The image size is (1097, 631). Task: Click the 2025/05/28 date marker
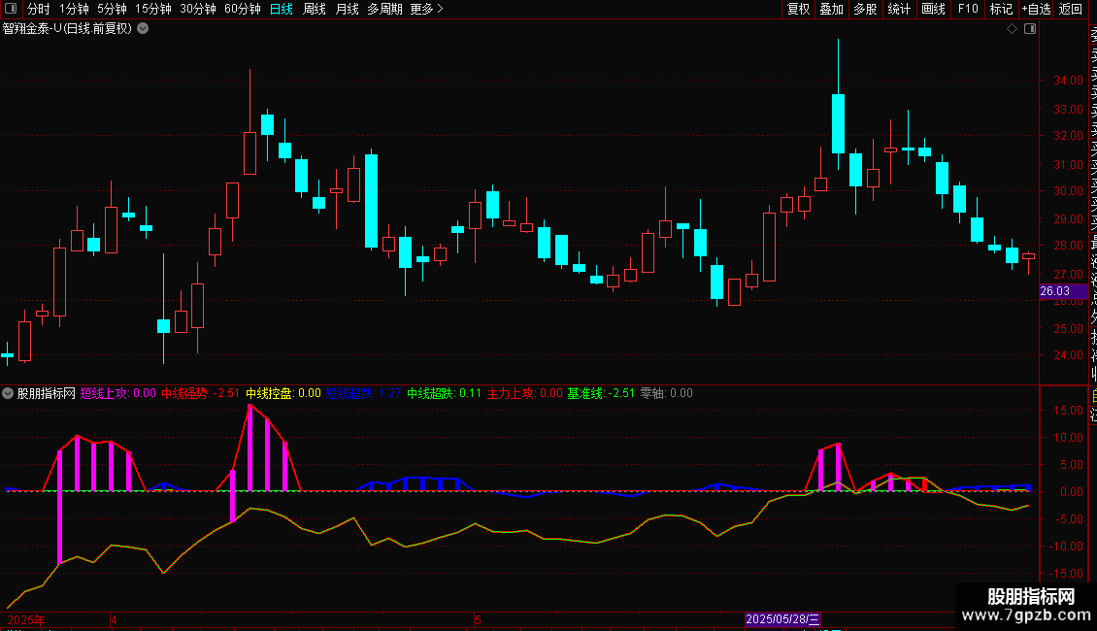[x=782, y=619]
